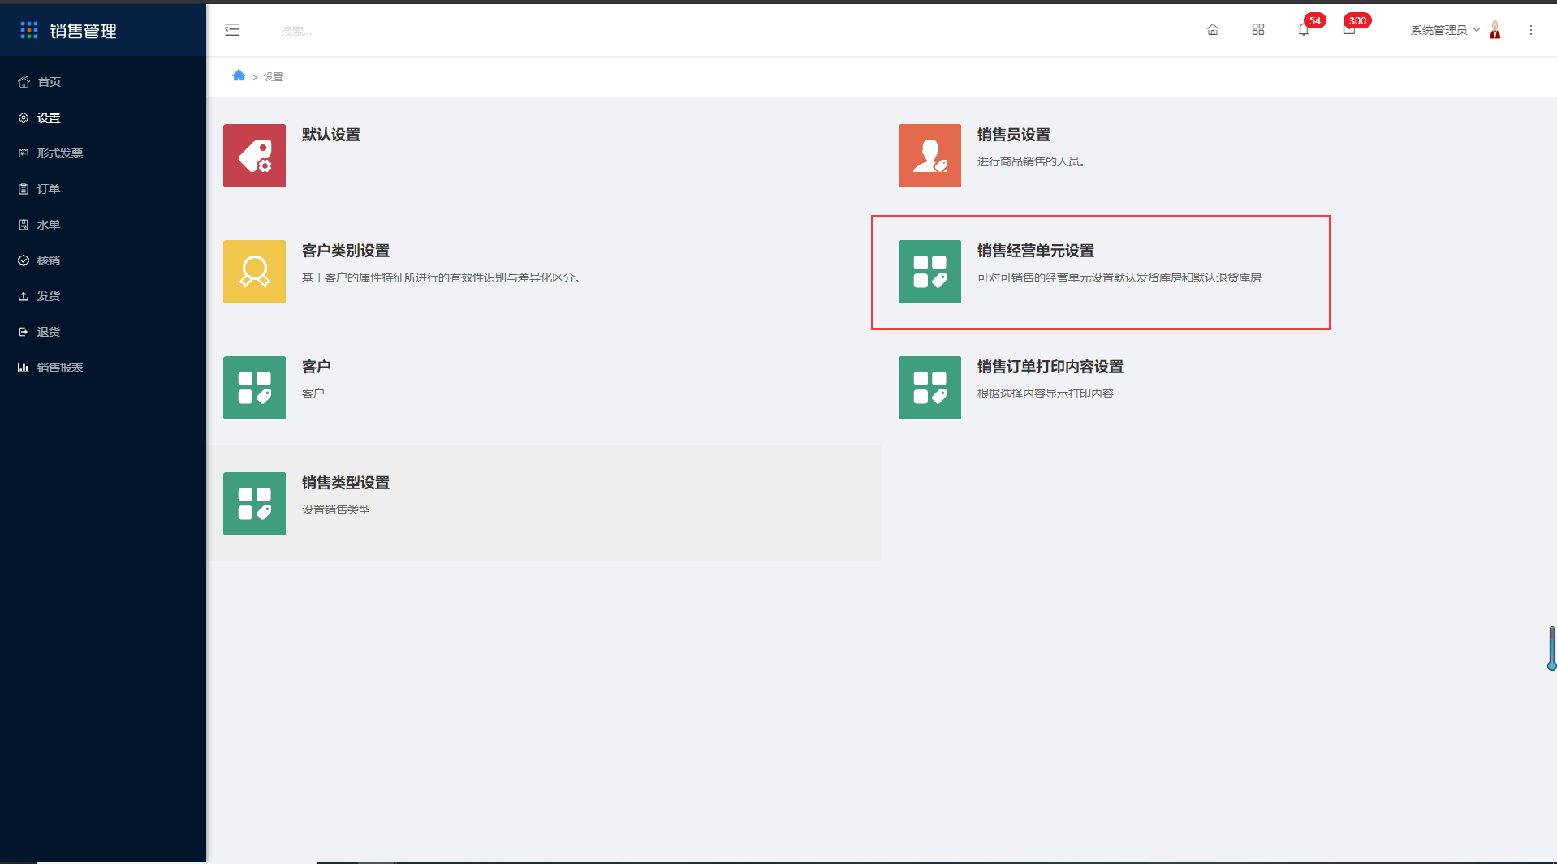Click the orange 销售员设置 person icon
Viewport: 1557px width, 864px height.
click(929, 156)
